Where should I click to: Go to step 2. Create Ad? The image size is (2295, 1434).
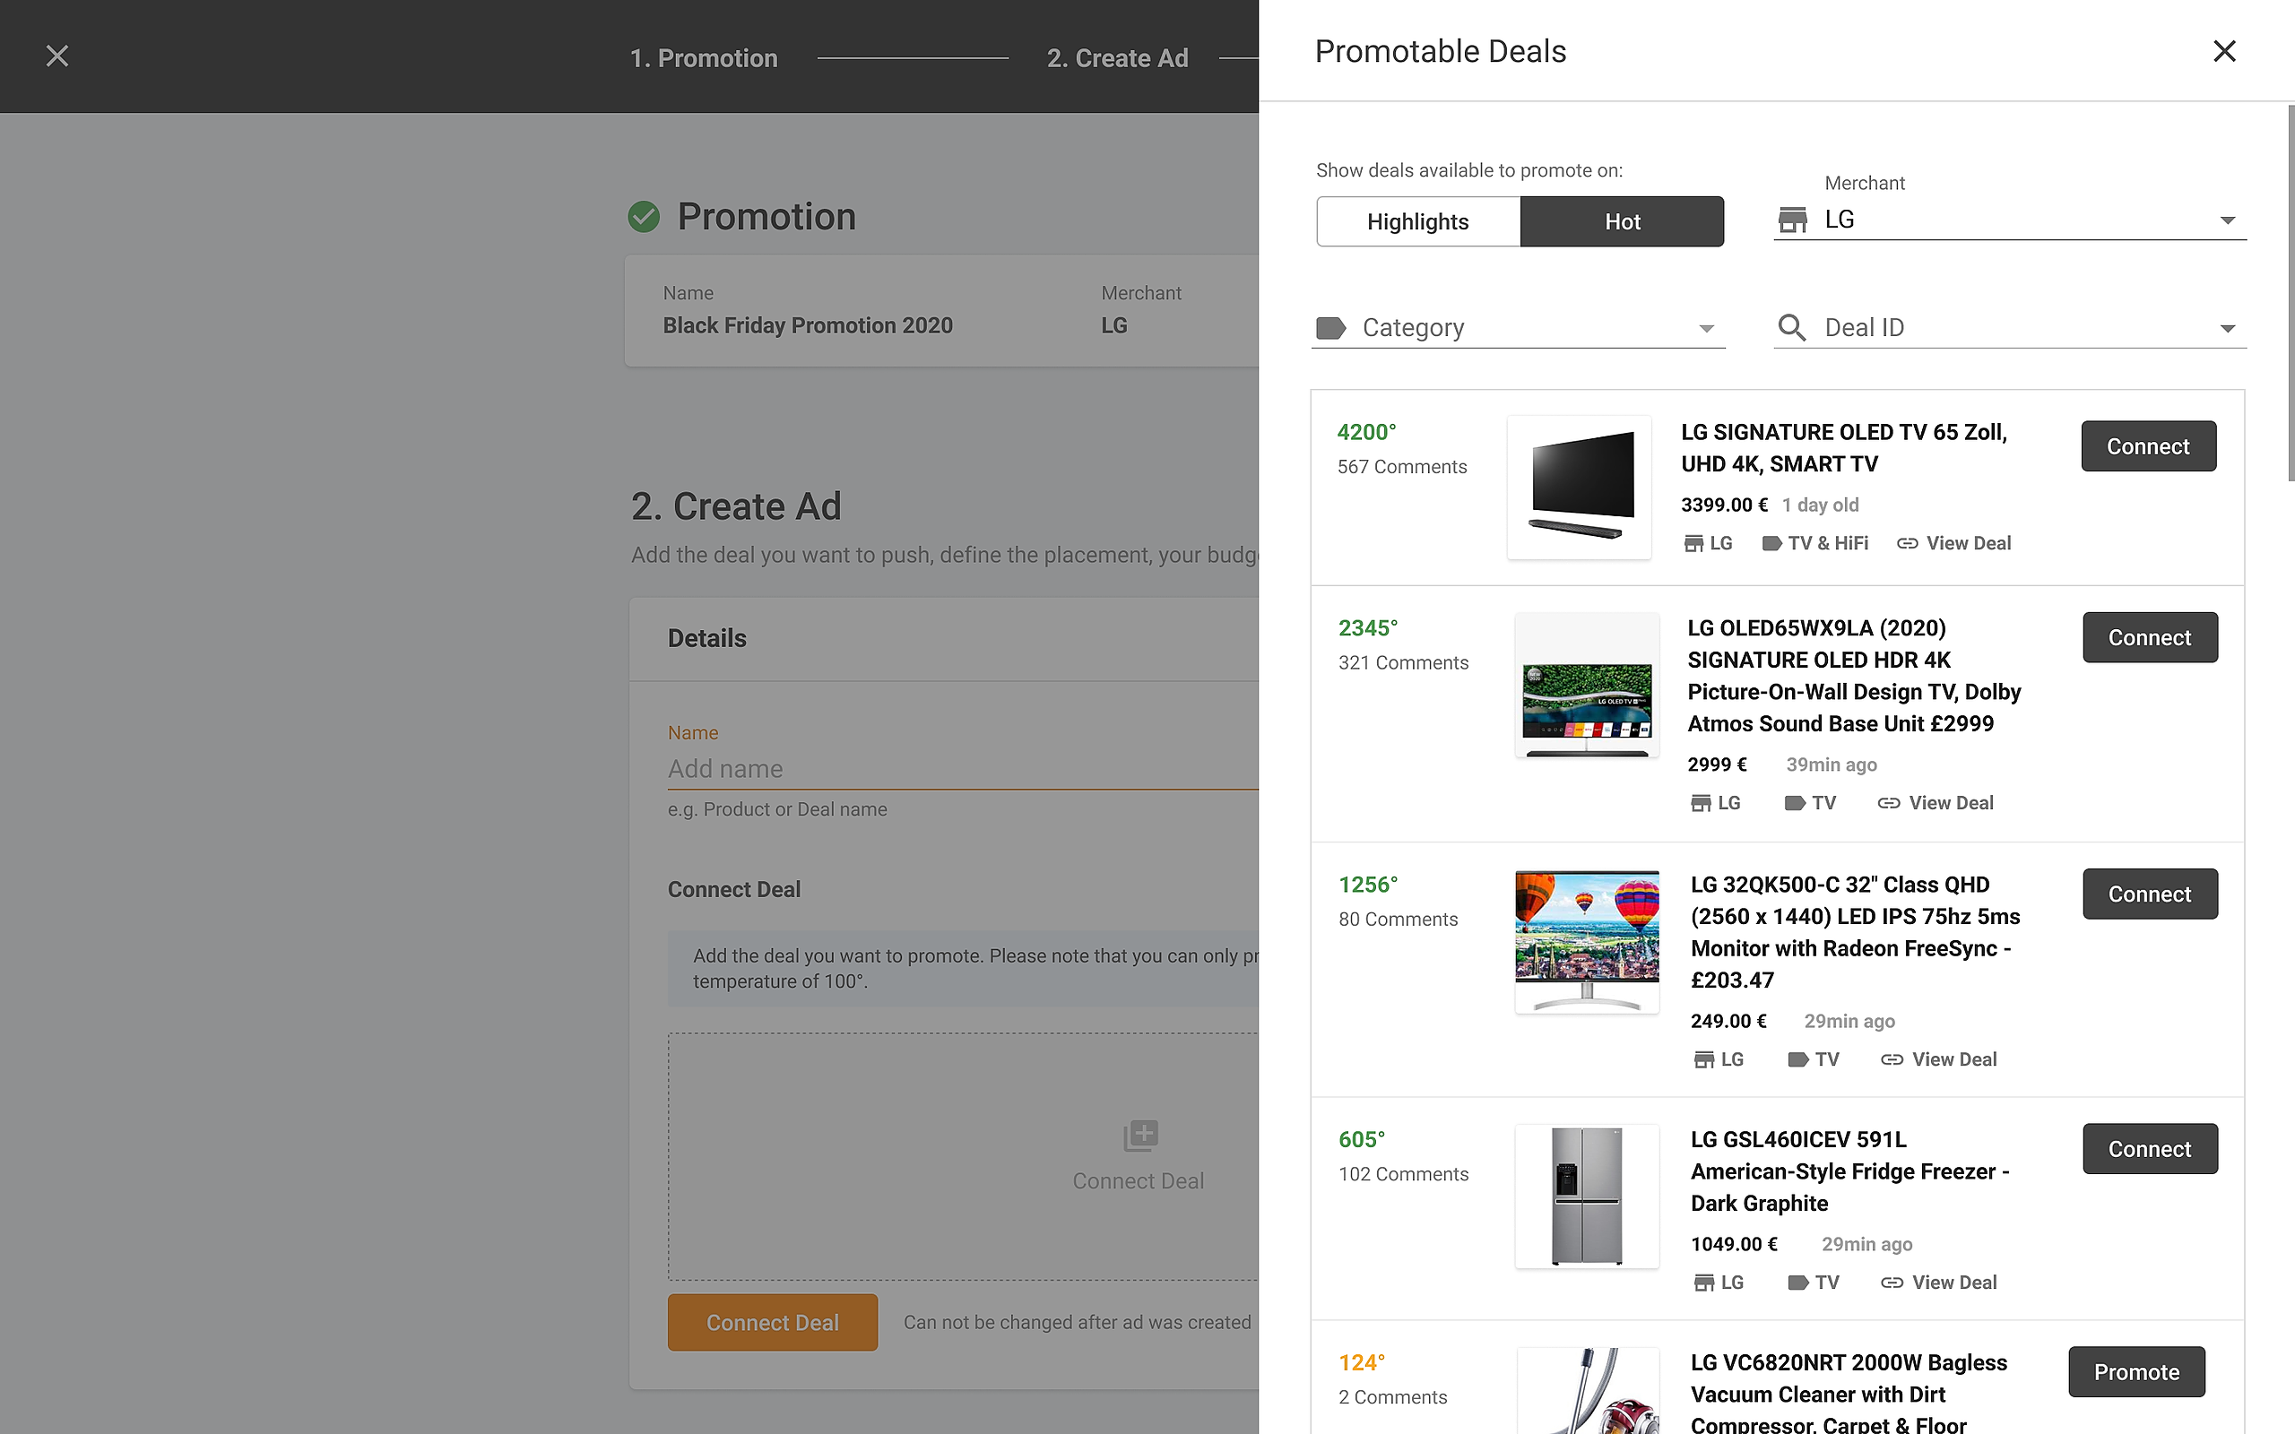pyautogui.click(x=1117, y=58)
